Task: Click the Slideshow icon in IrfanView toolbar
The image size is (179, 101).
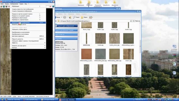Action: click(4, 6)
